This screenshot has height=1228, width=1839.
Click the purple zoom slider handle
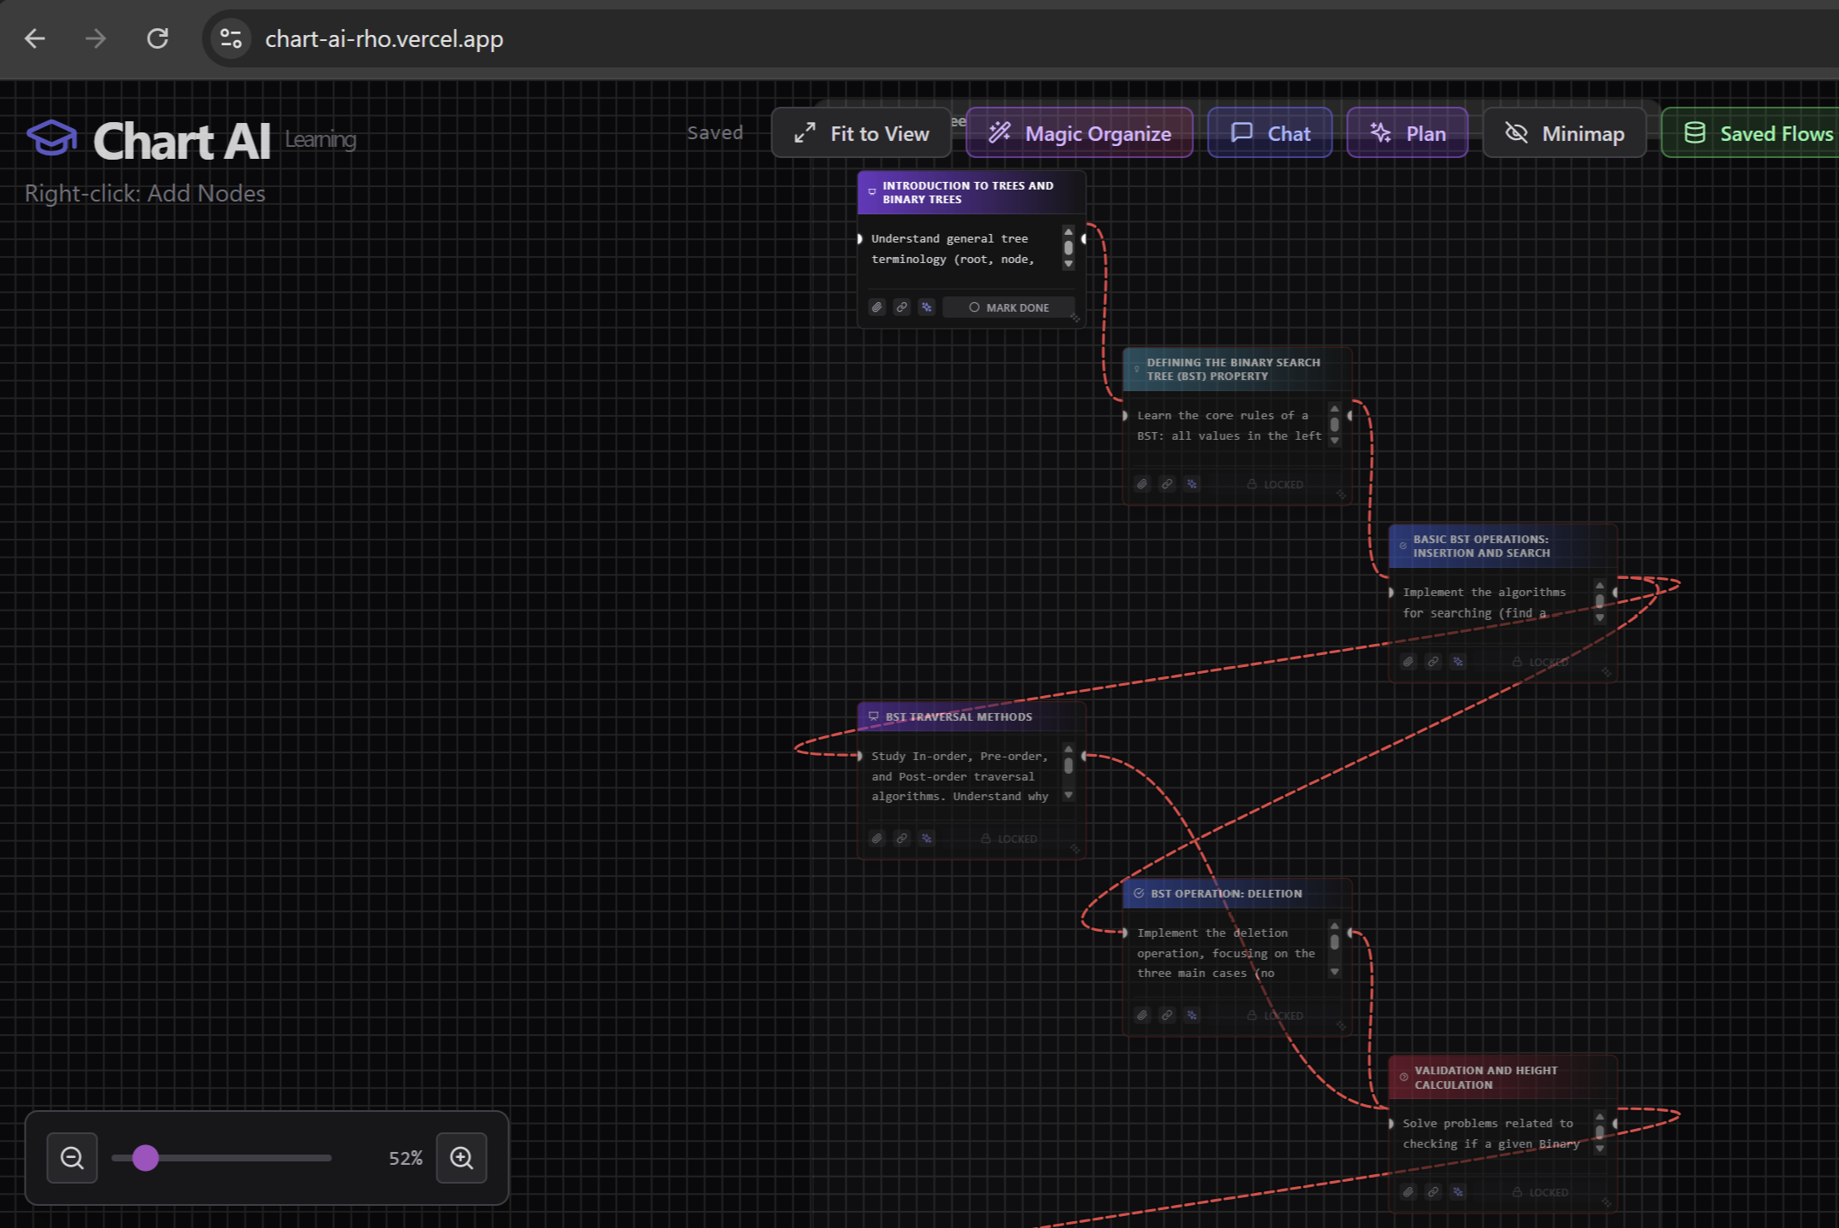click(146, 1158)
